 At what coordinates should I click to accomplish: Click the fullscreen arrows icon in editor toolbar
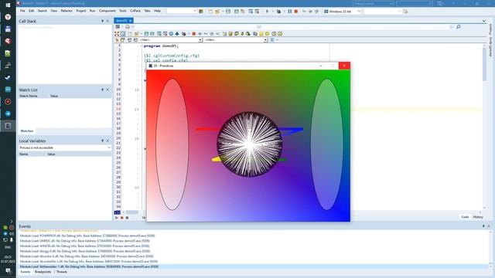[117, 34]
